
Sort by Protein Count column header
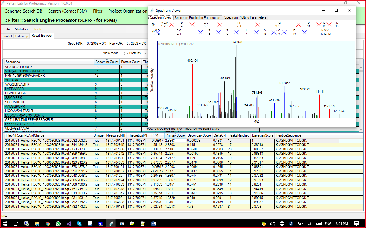coord(131,62)
